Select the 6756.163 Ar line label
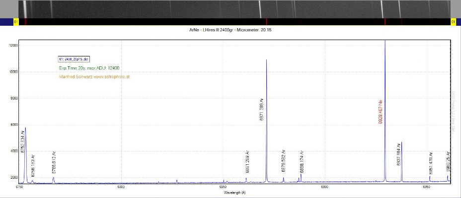461x198 pixels. 33,165
